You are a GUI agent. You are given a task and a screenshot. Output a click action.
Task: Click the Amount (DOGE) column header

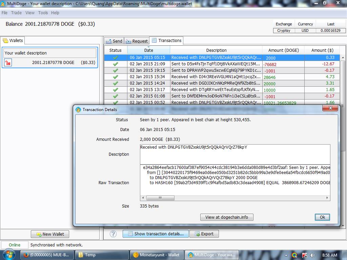pos(284,50)
